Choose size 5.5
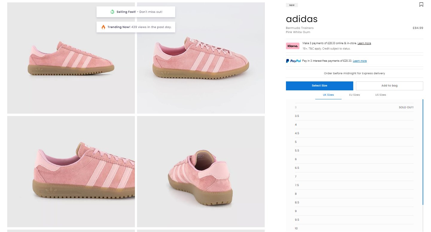The image size is (431, 232). coord(354,151)
